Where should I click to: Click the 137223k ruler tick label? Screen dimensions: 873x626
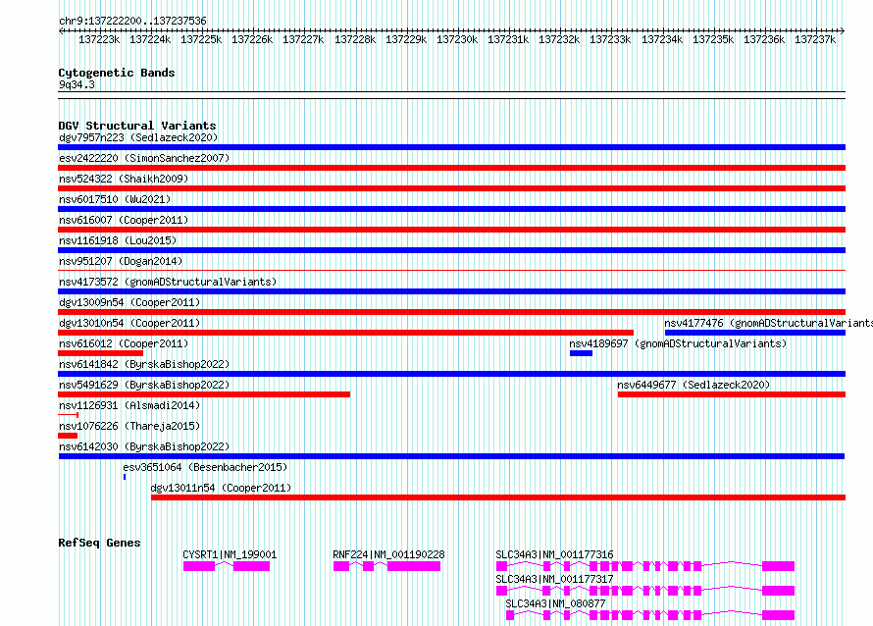(99, 39)
